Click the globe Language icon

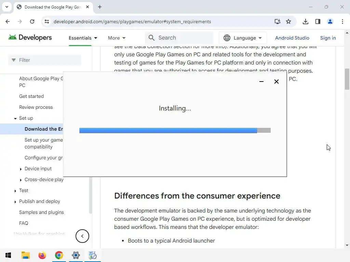point(227,38)
